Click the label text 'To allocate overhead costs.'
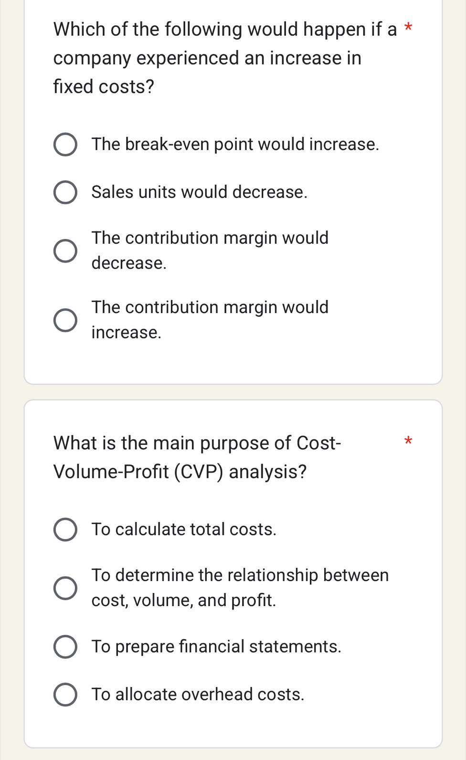466x760 pixels. tap(198, 695)
